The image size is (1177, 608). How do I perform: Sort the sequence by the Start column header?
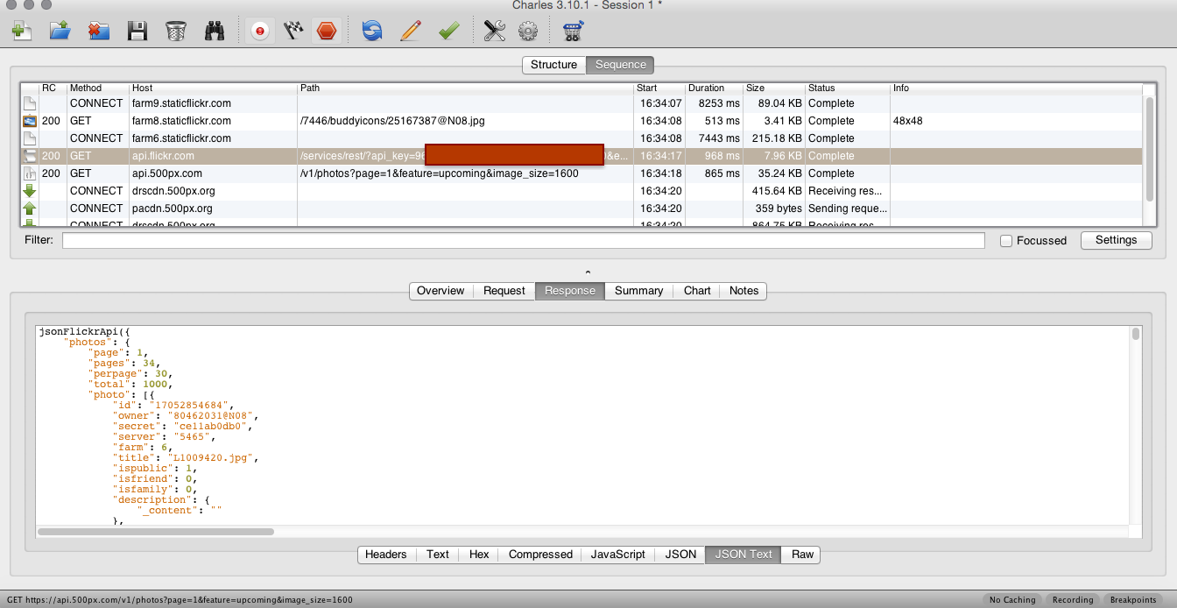point(659,88)
